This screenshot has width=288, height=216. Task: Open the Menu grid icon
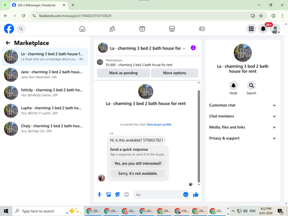click(x=251, y=29)
